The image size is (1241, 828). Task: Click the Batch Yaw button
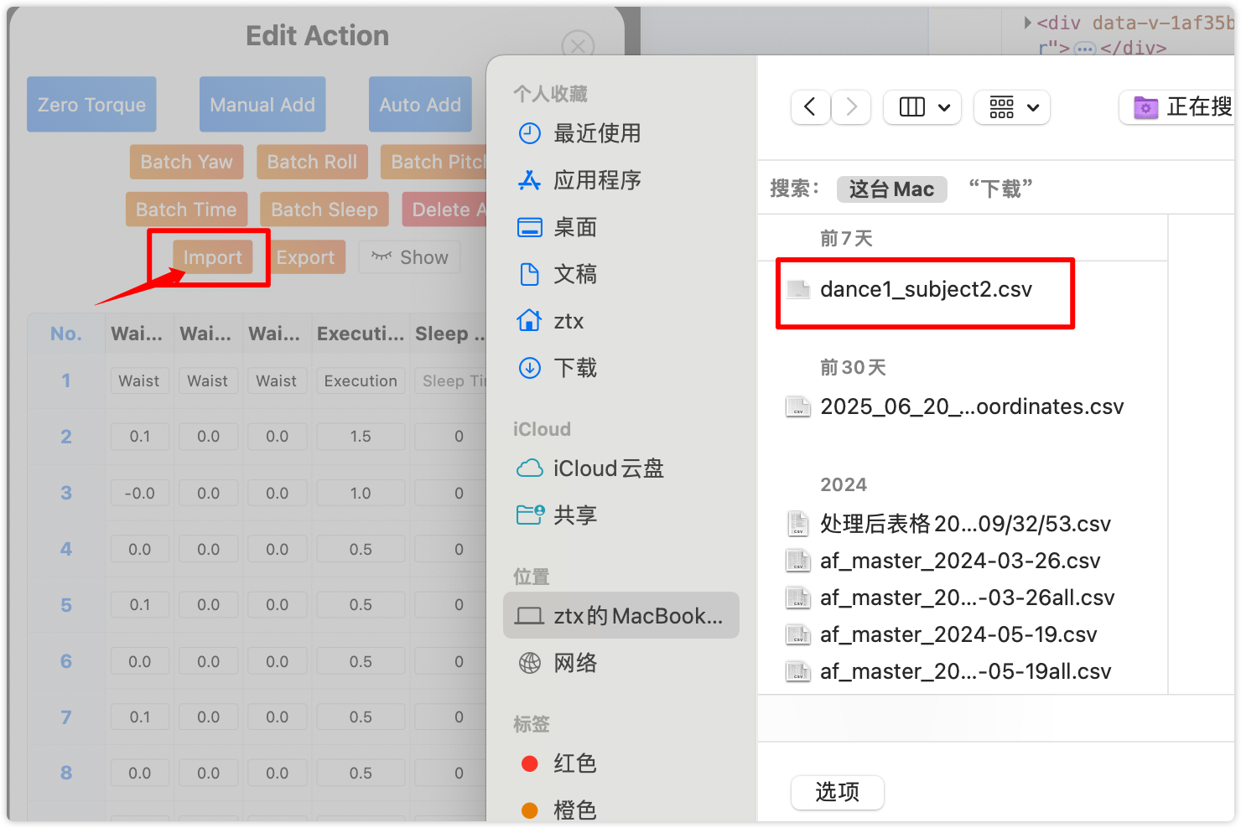(x=186, y=162)
